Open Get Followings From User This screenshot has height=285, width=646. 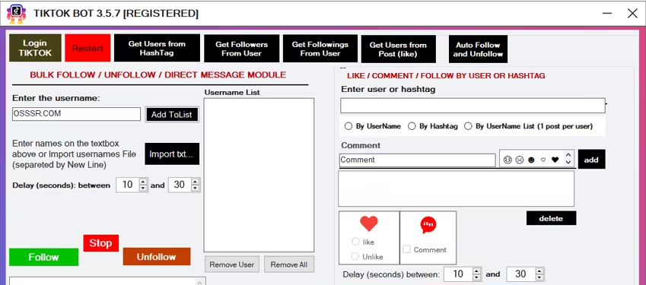pos(320,49)
